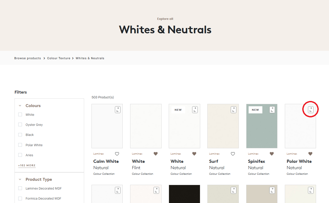Click the circled sample icon on Polar White
This screenshot has height=203, width=329.
(310, 109)
